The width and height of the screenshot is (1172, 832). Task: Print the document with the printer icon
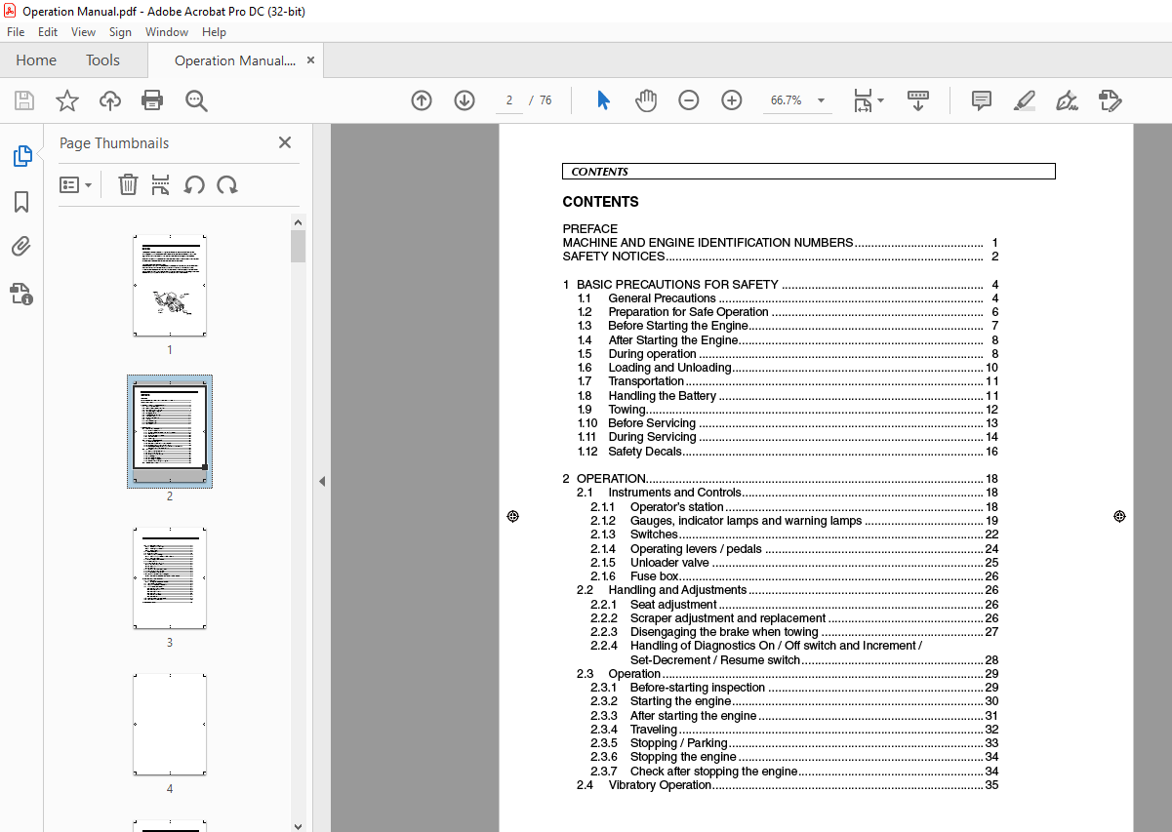[152, 100]
